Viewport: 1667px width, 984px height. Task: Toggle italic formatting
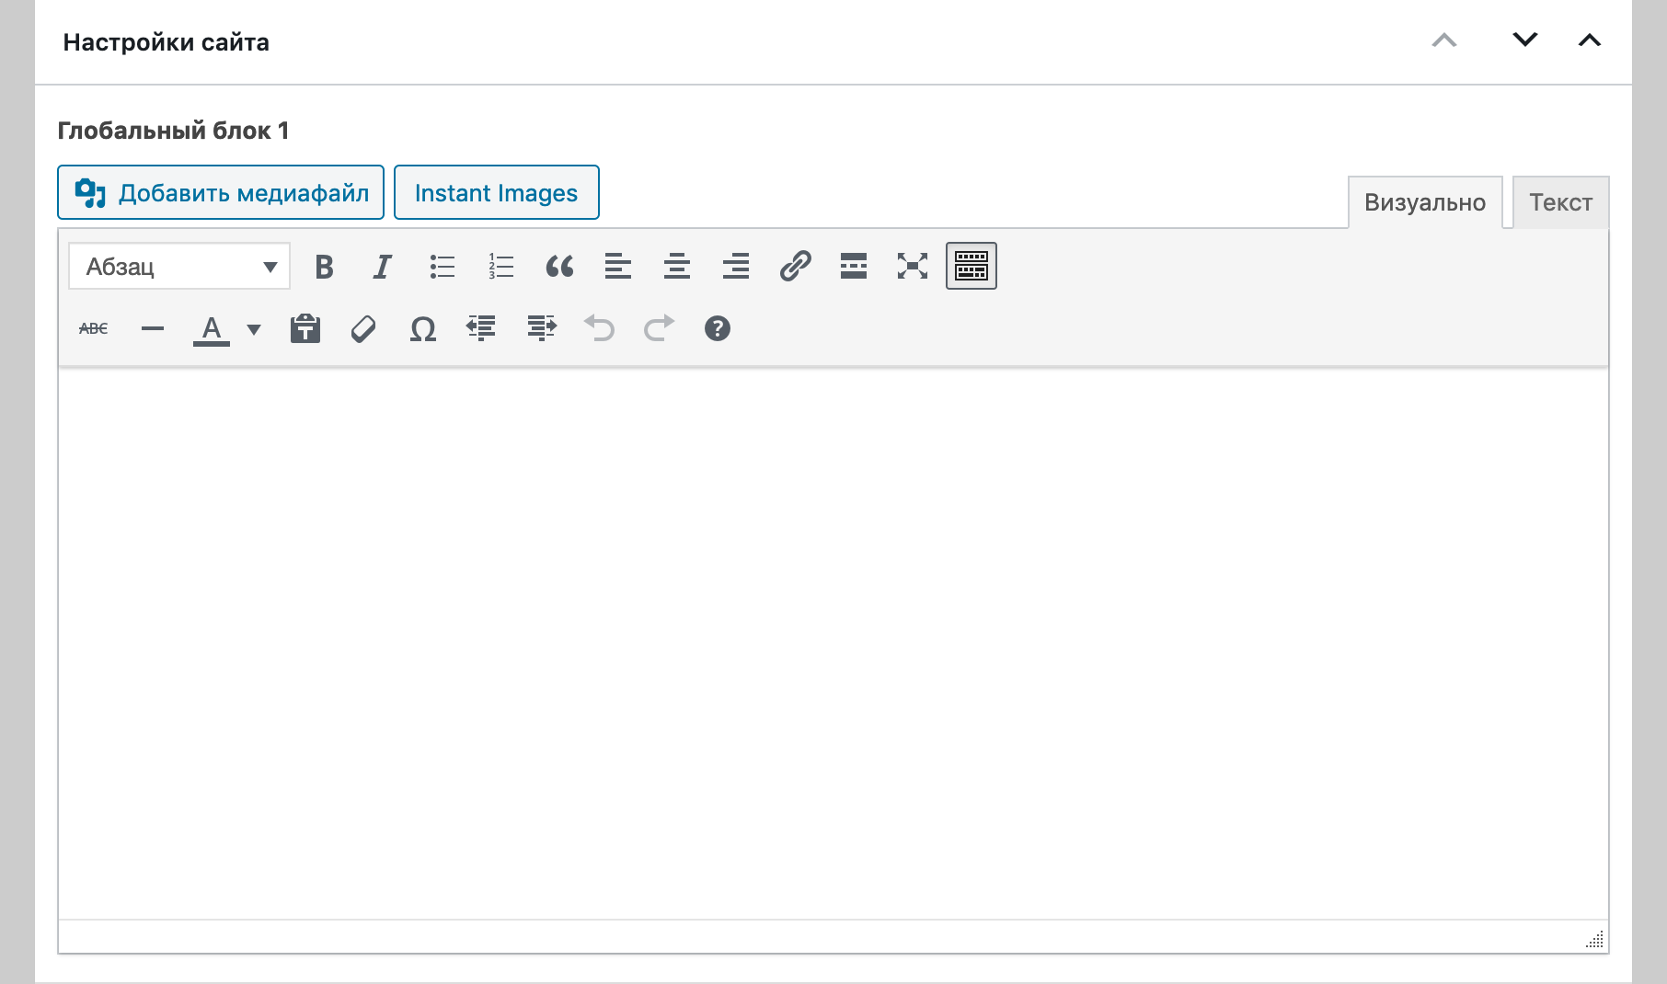[383, 267]
